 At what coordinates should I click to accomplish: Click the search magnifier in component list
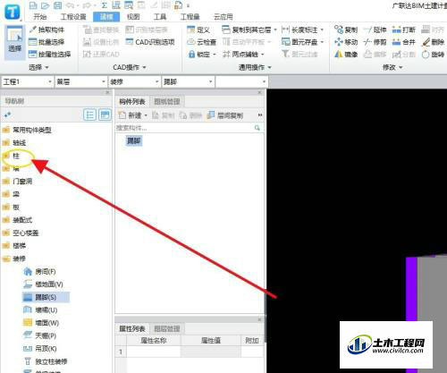[257, 128]
